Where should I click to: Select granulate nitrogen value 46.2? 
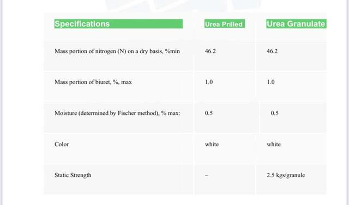point(272,51)
